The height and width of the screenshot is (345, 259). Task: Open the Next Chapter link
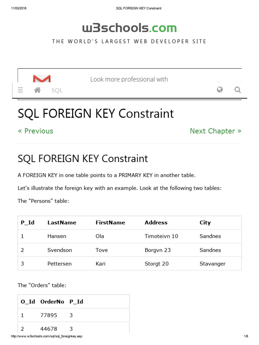215,131
